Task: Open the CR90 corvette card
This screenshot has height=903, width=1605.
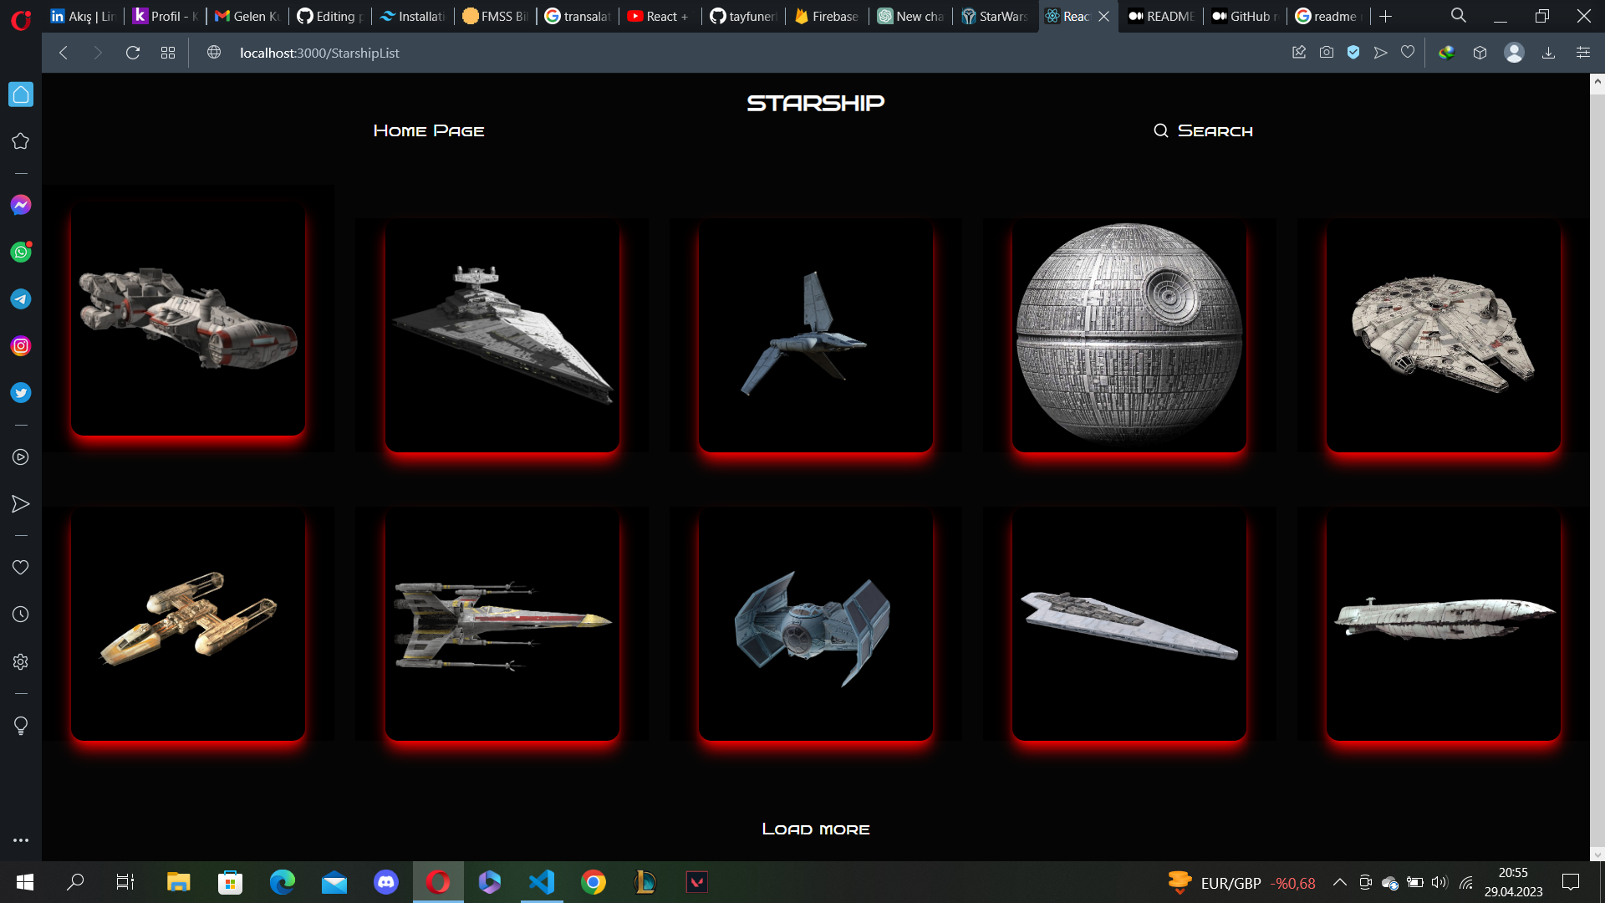Action: click(x=188, y=319)
